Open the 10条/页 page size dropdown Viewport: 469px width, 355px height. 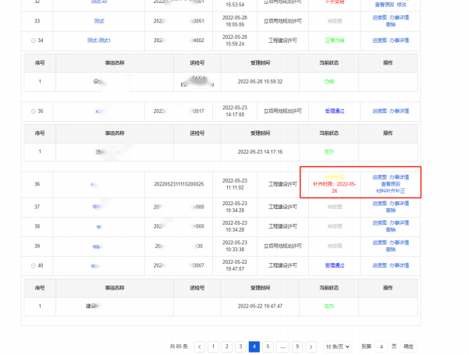(337, 346)
